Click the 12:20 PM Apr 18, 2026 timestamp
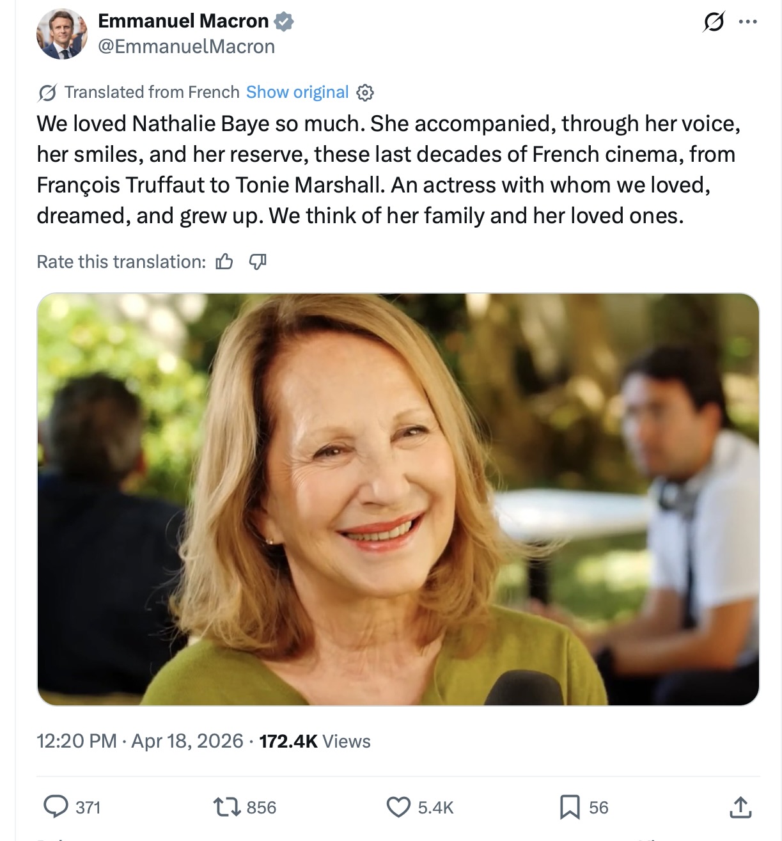This screenshot has width=782, height=841. [140, 741]
